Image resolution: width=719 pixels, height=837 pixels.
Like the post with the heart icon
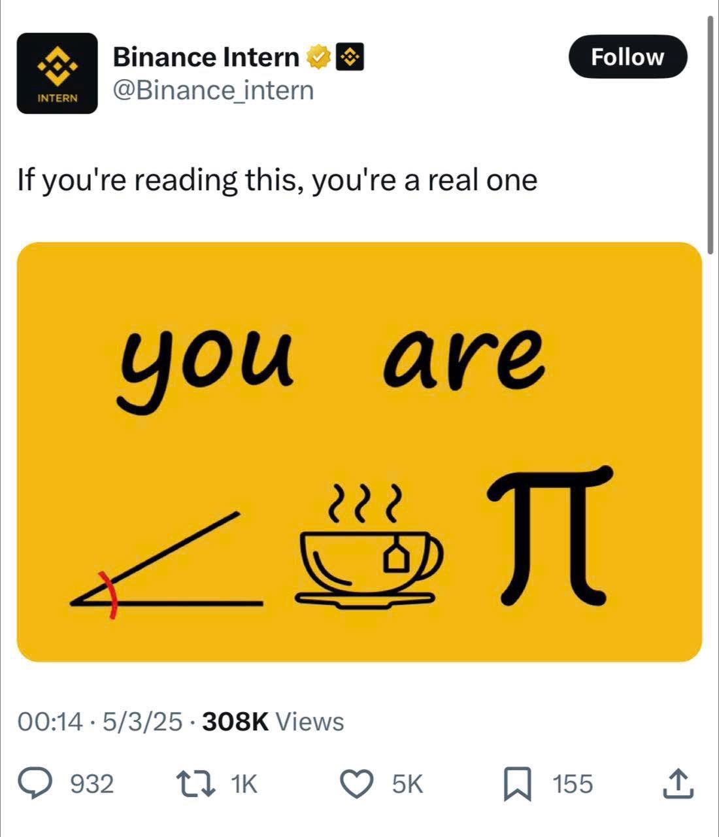(356, 783)
